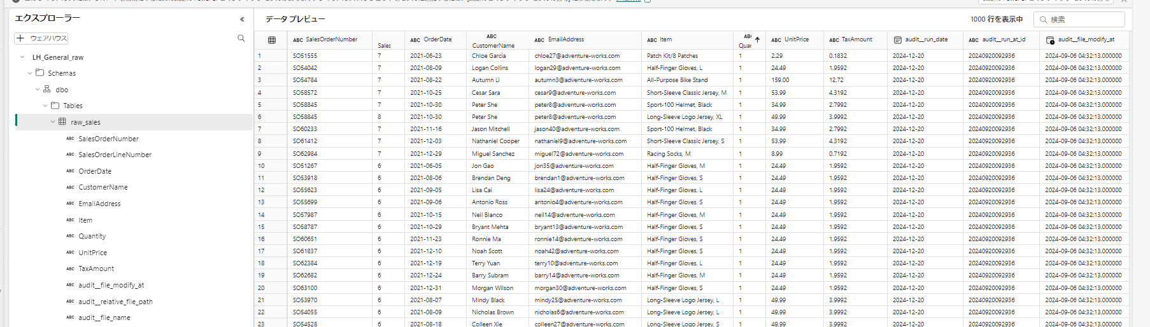Focus the 検索 search field in data preview

[1079, 20]
